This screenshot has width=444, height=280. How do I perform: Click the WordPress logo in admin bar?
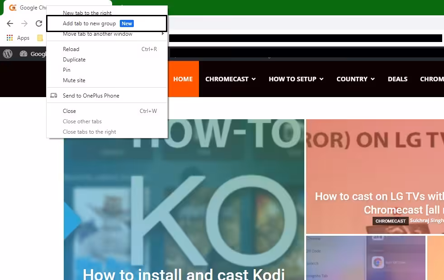pos(8,54)
